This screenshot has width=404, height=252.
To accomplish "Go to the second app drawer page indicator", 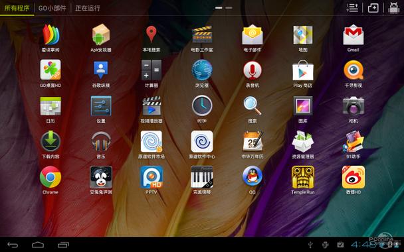I will (x=229, y=8).
